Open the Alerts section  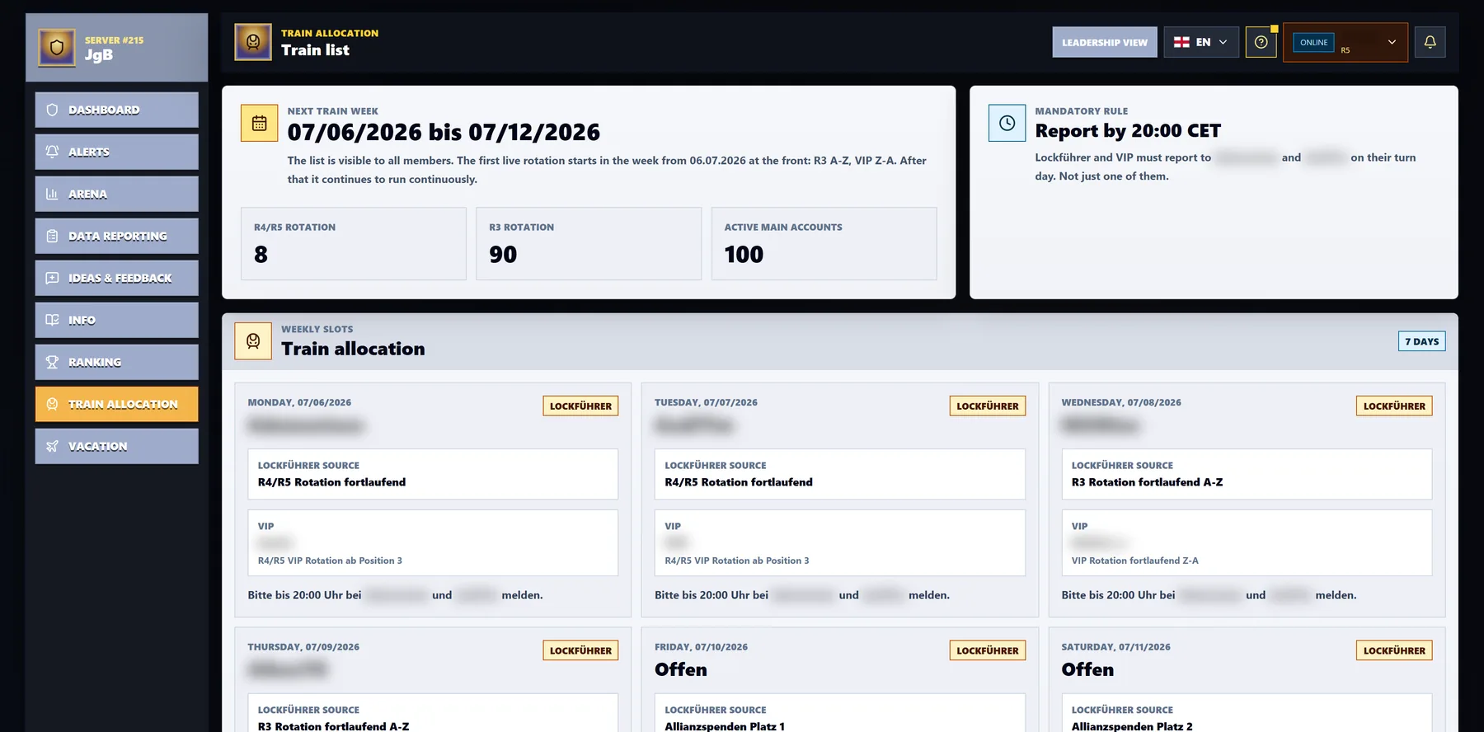117,152
